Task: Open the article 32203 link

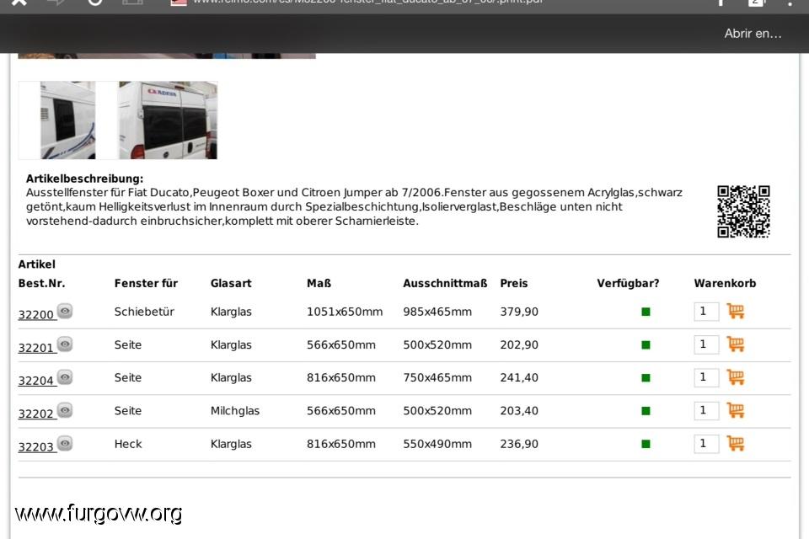Action: (35, 446)
